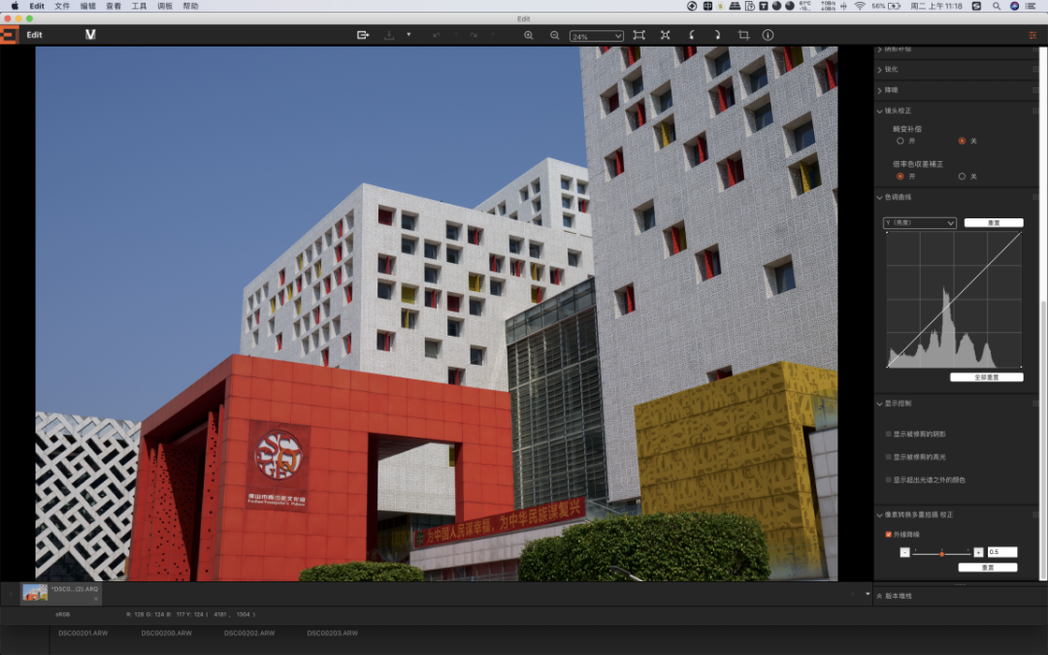The image size is (1048, 655).
Task: Open the notification center list icon
Action: click(x=1032, y=6)
